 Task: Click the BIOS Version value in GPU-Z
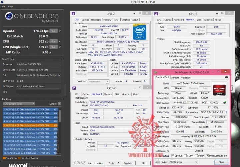coord(196,103)
